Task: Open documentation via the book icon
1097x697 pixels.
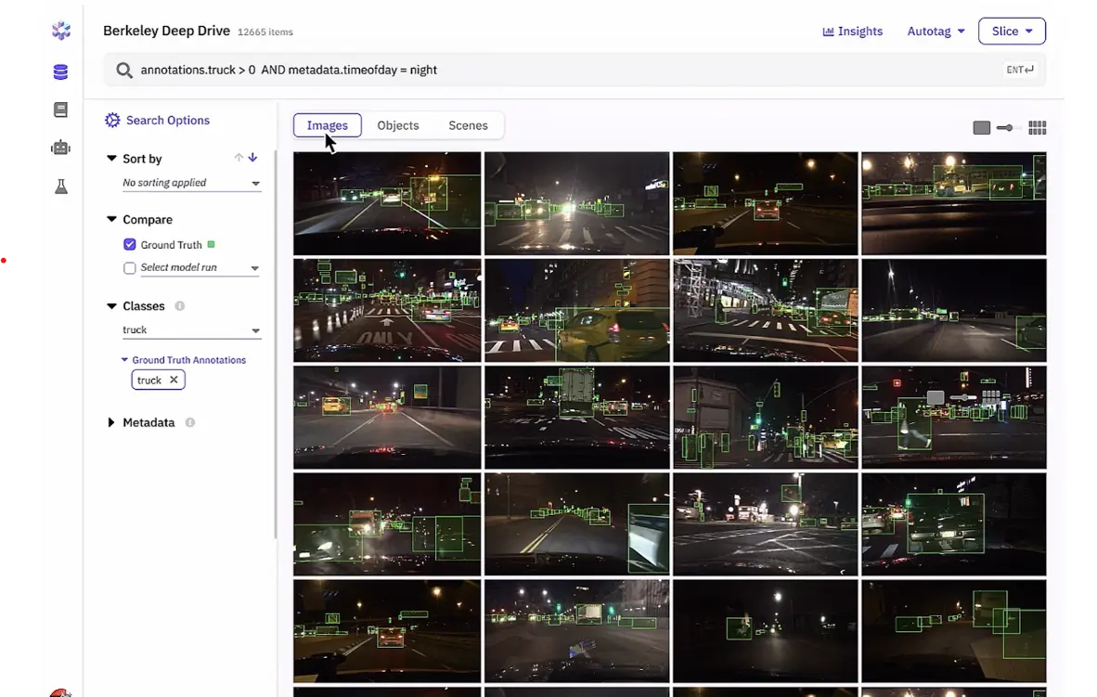Action: [x=59, y=109]
